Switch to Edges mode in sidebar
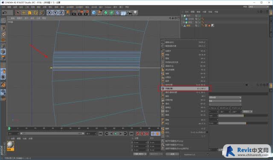This screenshot has height=160, width=273. 3,52
